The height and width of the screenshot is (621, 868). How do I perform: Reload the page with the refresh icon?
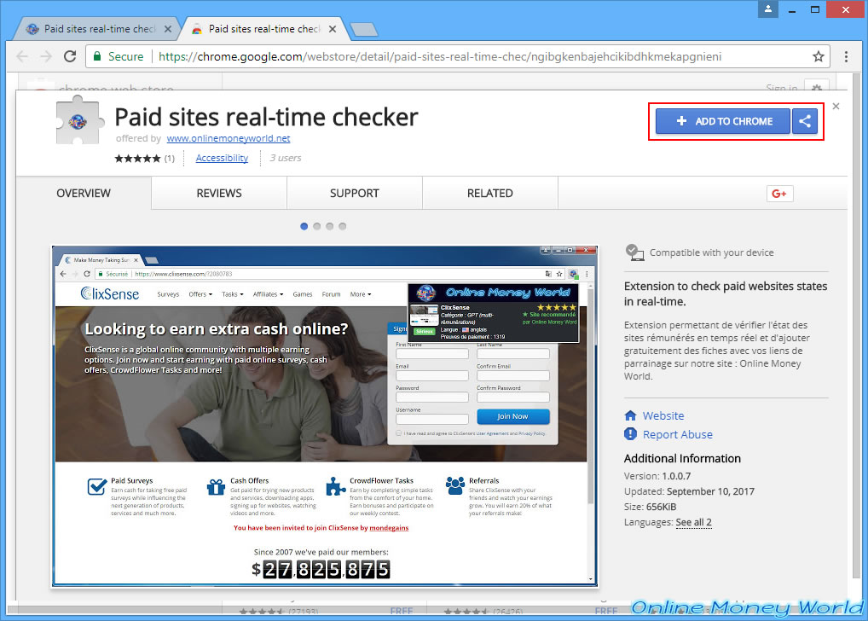click(x=70, y=56)
